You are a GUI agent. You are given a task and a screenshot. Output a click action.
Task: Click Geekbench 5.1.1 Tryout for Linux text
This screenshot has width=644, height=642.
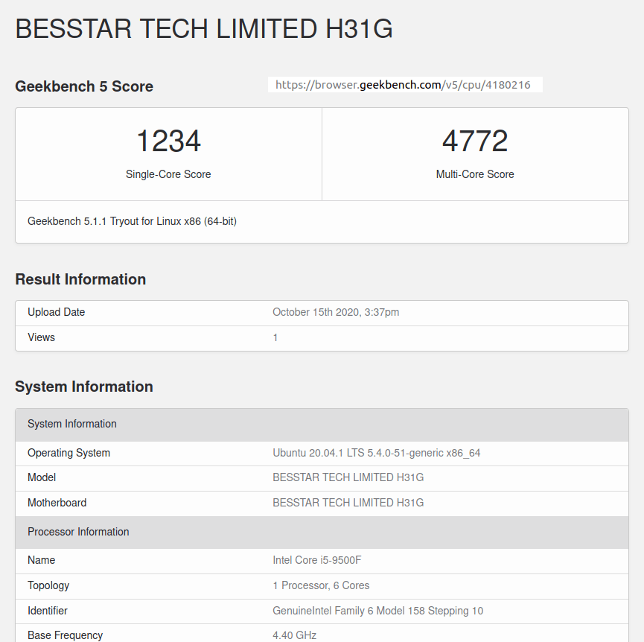click(x=132, y=221)
